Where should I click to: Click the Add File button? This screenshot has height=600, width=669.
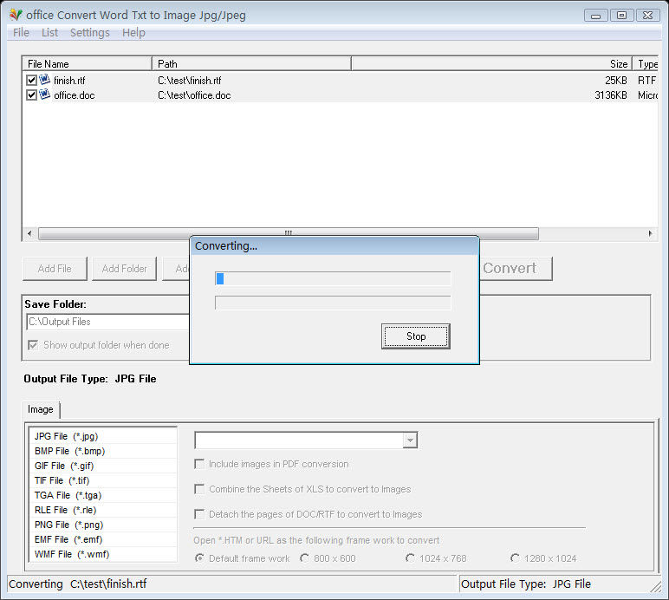point(55,269)
